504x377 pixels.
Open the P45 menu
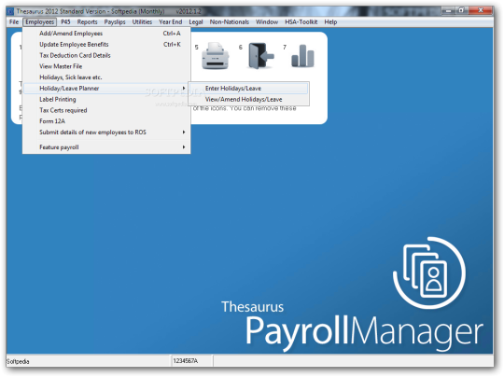[65, 21]
